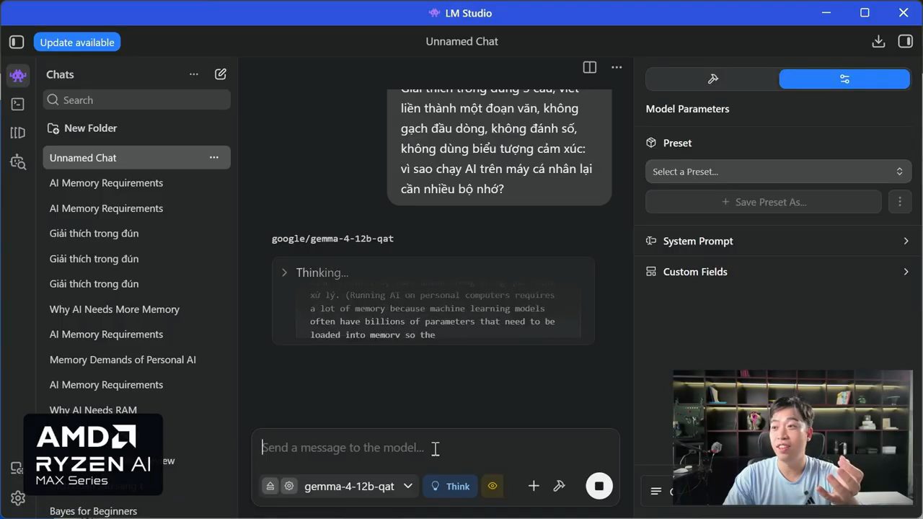Viewport: 923px width, 519px height.
Task: Create a new chat with the compose icon
Action: coord(221,74)
